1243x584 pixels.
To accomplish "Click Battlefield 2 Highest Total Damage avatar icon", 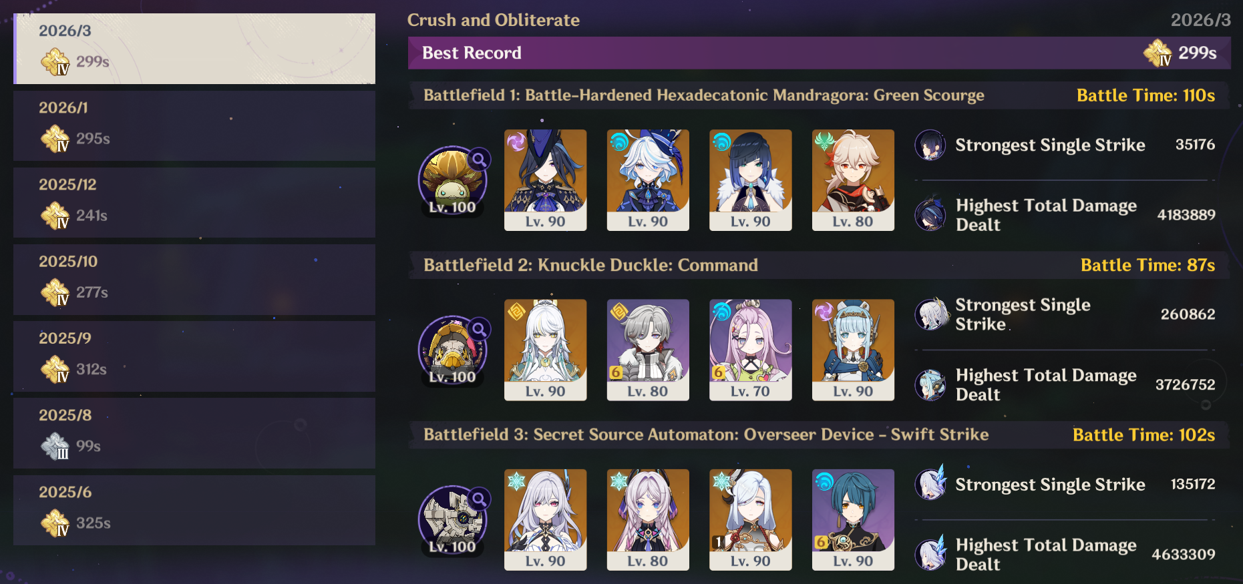I will coord(930,384).
